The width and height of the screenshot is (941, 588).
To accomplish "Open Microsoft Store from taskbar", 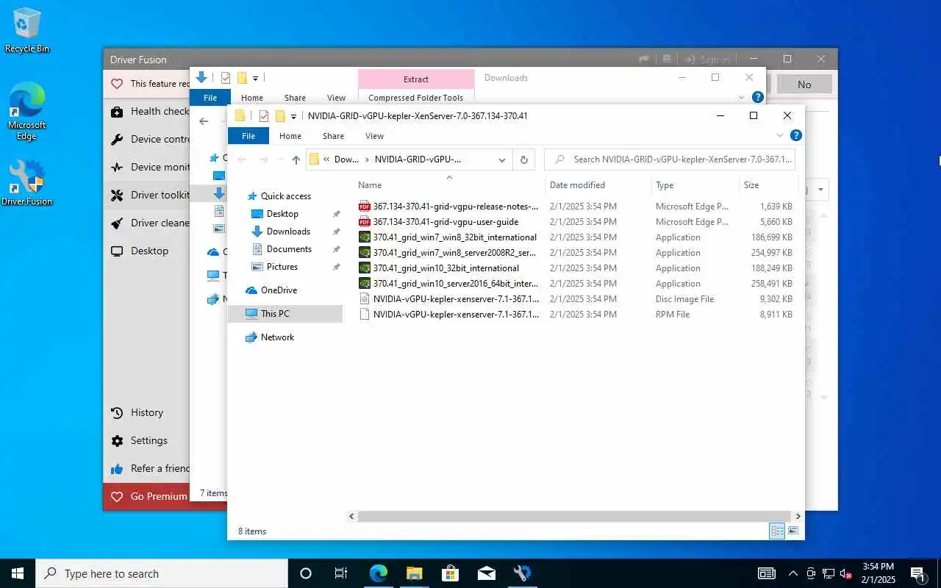I will click(450, 573).
